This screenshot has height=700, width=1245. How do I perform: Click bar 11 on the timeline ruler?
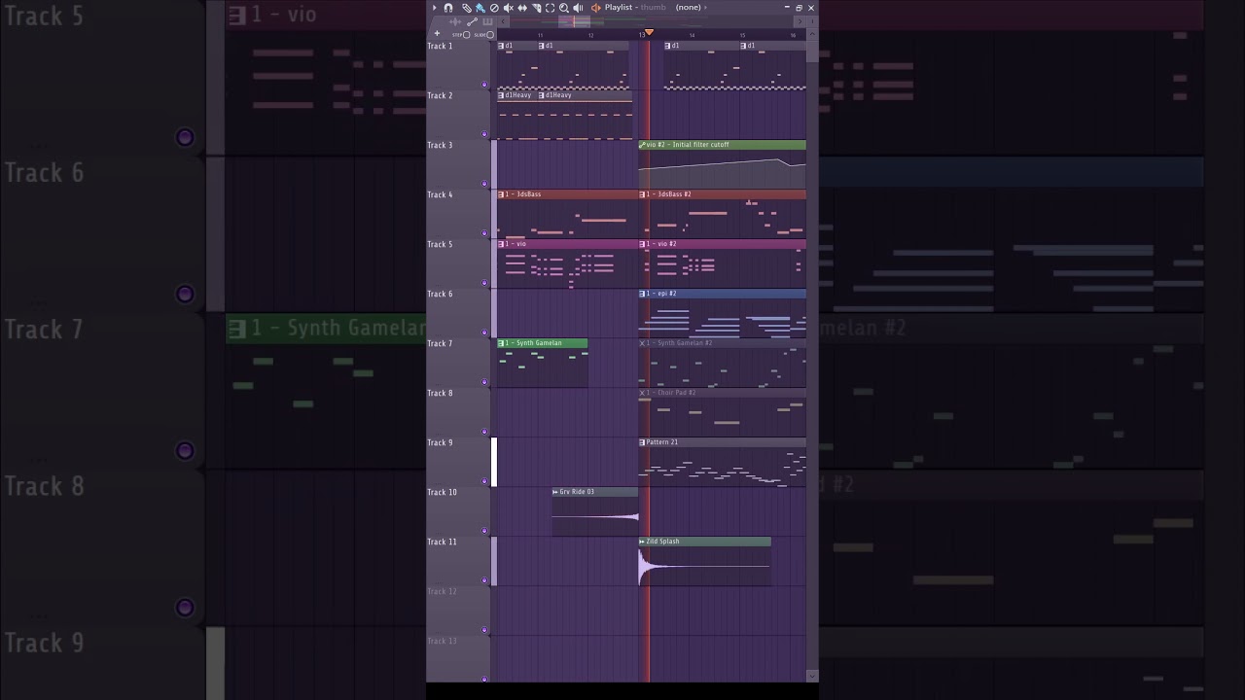point(540,35)
